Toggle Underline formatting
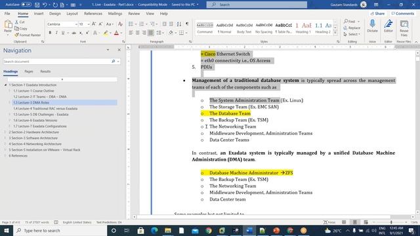This screenshot has height=236, width=420. pyautogui.click(x=63, y=33)
